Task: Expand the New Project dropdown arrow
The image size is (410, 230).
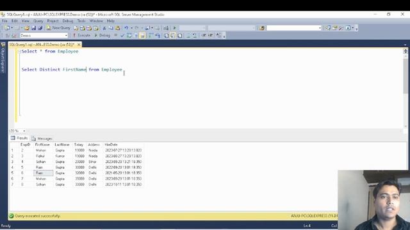Action: coord(12,28)
